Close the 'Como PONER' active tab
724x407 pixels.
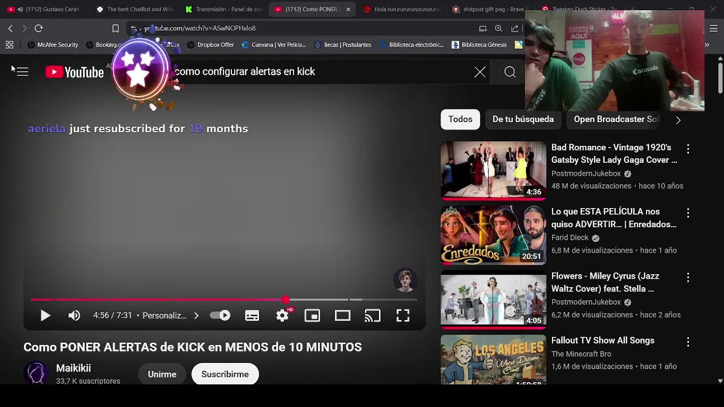coord(348,9)
